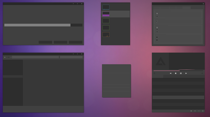Click the middle button in the progress dialog
210x117 pixels.
tap(60, 42)
